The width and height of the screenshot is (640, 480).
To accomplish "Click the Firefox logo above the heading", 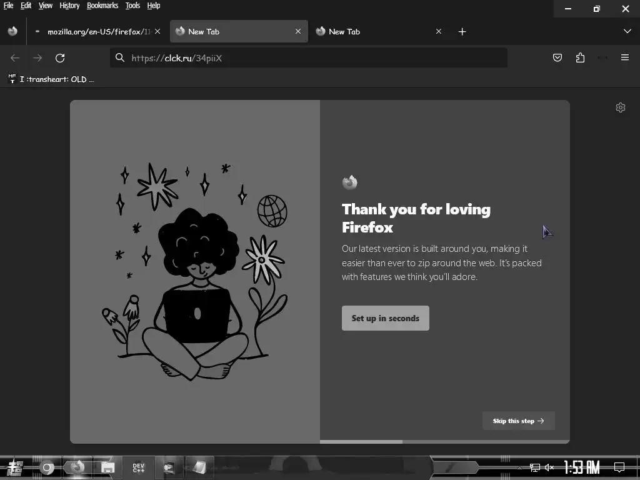I will point(350,182).
